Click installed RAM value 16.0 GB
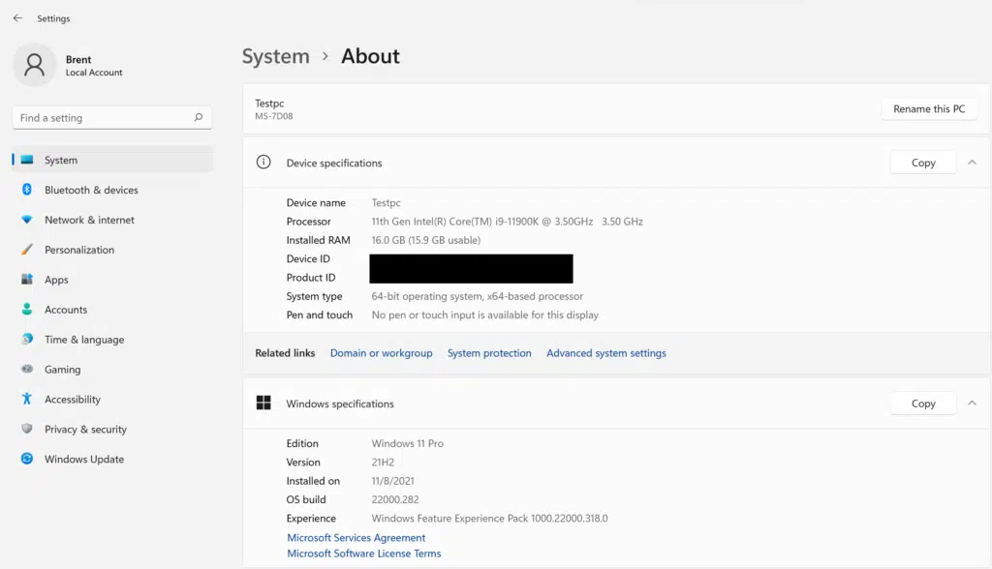The width and height of the screenshot is (992, 569). pyautogui.click(x=426, y=240)
